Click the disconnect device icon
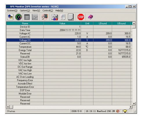145x119 pixels. (x=45, y=17)
